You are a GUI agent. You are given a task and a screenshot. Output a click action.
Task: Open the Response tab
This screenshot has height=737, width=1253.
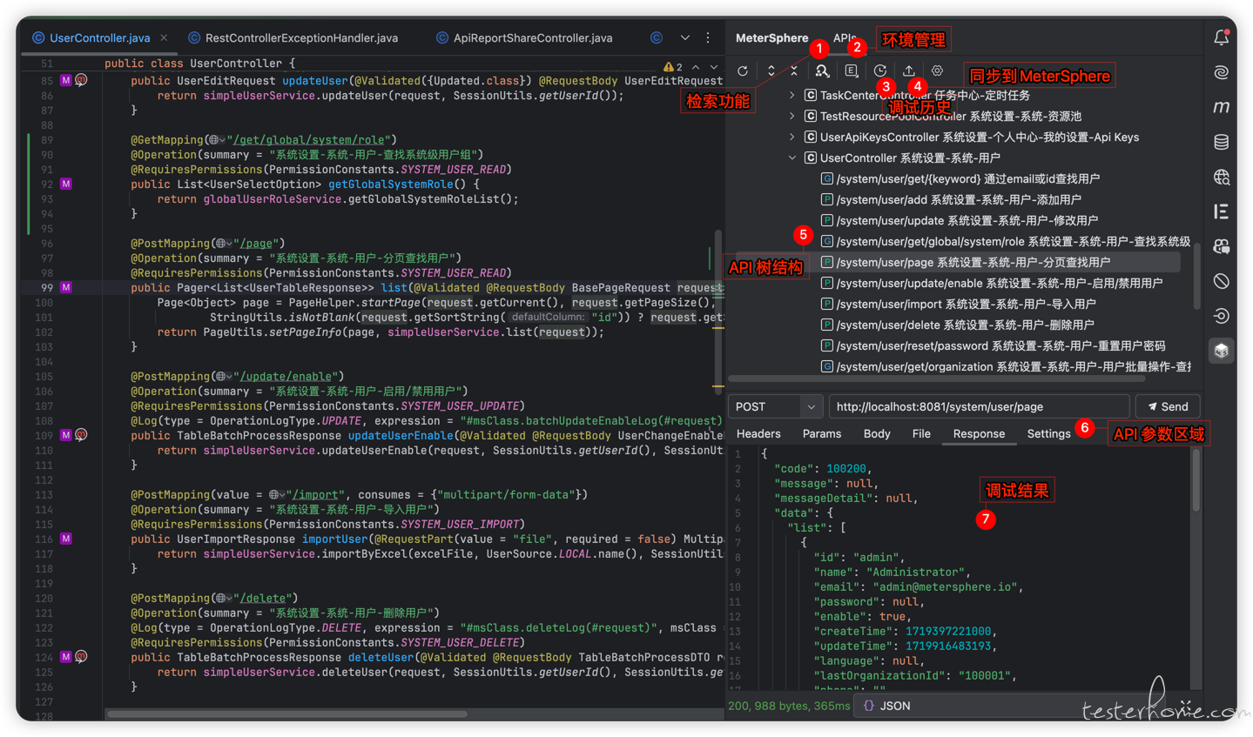click(x=979, y=433)
